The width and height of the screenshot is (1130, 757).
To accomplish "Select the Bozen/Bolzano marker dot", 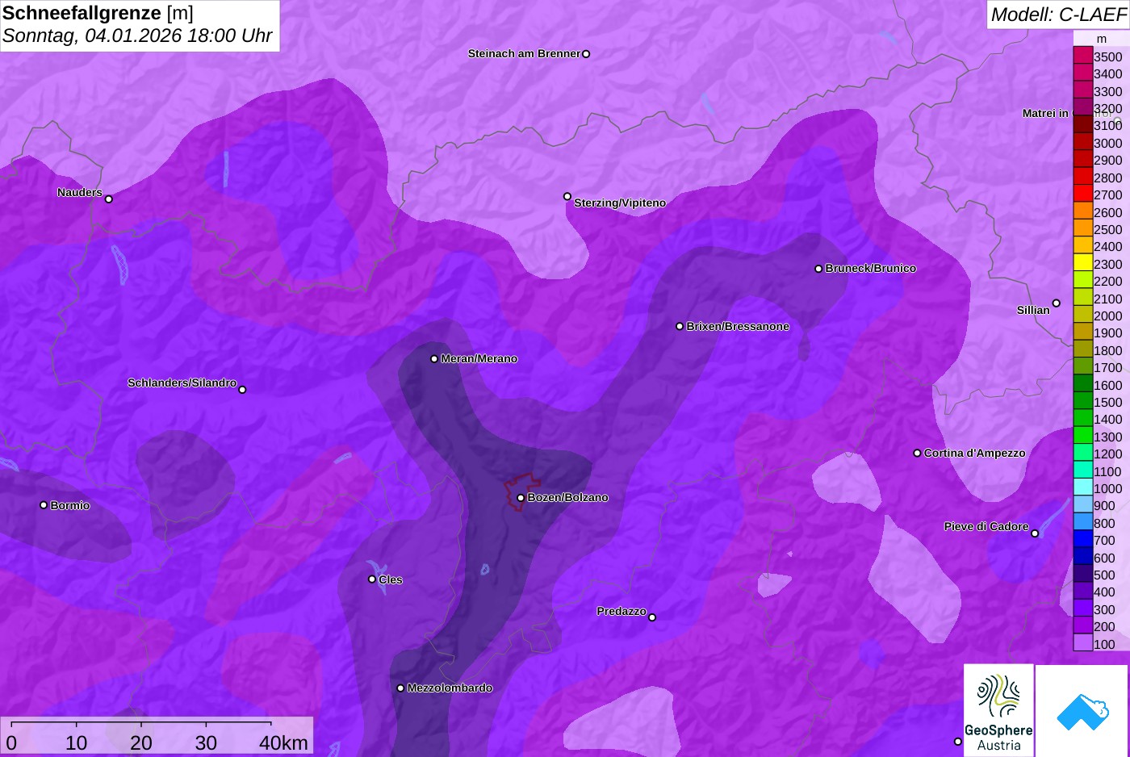I will click(521, 498).
